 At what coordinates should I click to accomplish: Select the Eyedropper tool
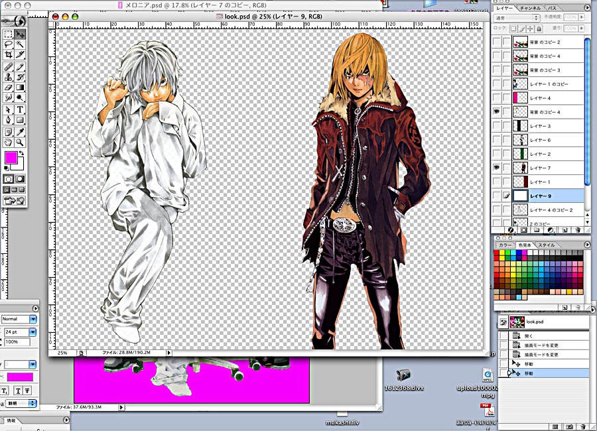coord(20,132)
